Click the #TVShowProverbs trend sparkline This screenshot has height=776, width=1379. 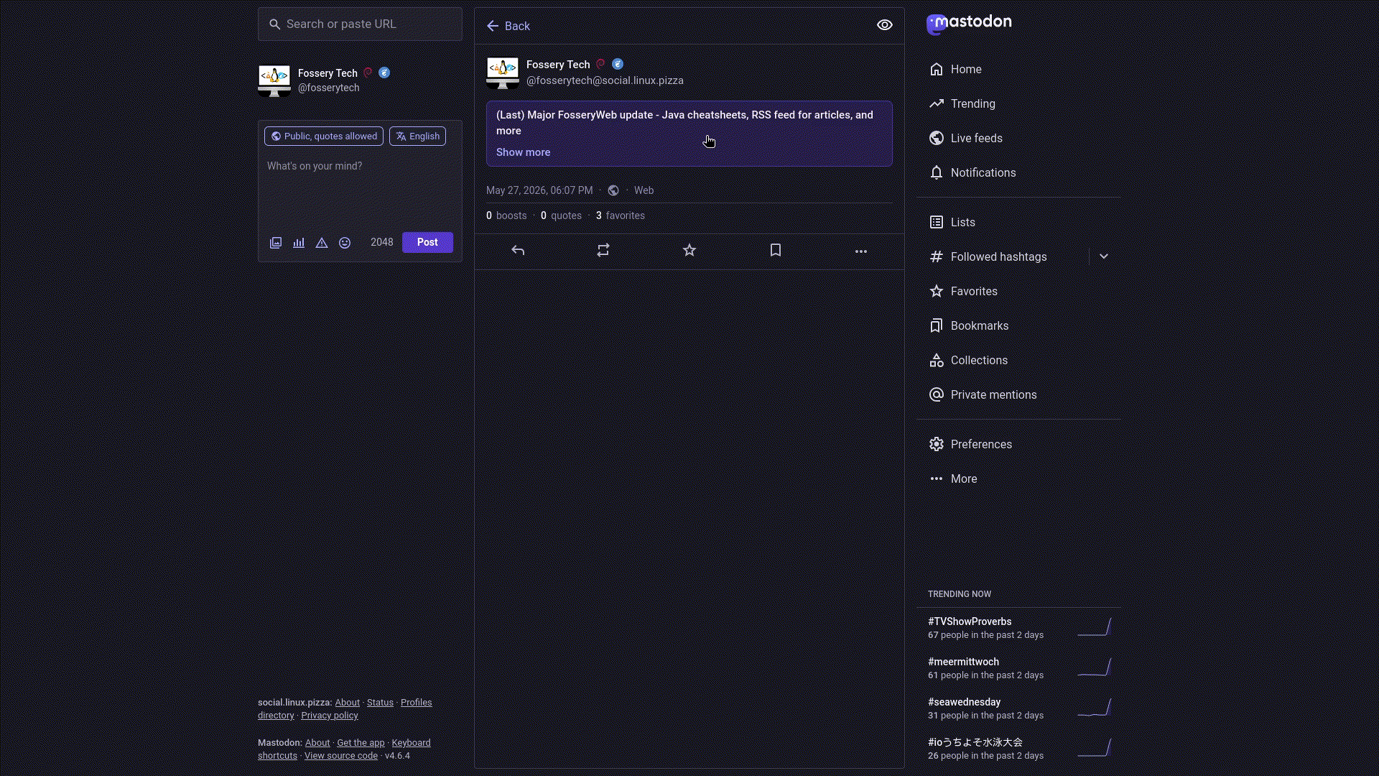(1095, 627)
